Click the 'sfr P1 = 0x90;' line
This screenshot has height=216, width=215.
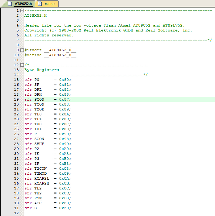pyautogui.click(x=48, y=134)
